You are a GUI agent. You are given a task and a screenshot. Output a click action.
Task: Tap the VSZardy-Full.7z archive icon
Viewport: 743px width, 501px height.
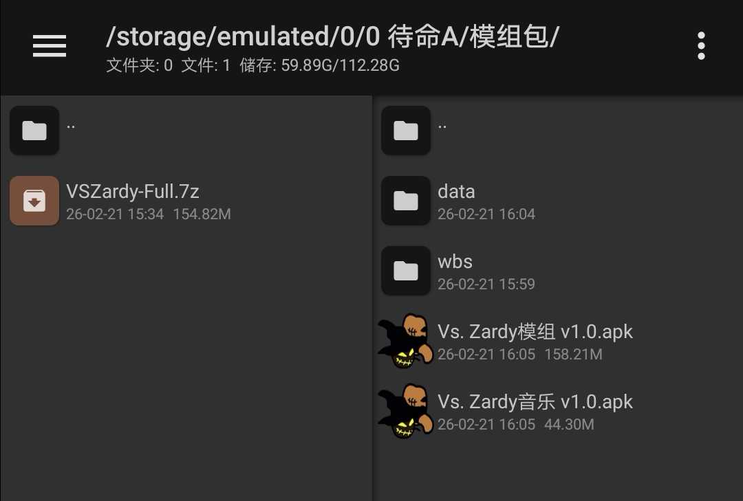[x=34, y=201]
